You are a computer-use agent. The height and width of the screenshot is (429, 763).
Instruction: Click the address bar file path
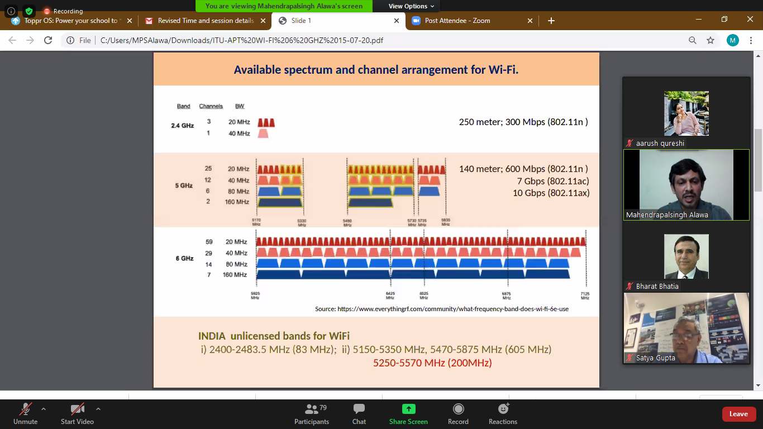point(241,40)
